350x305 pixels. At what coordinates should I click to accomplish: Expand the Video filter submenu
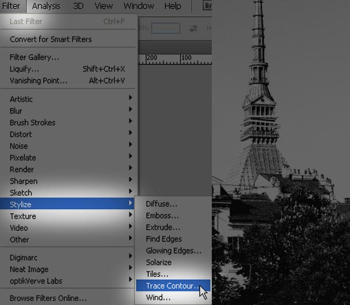(x=68, y=228)
